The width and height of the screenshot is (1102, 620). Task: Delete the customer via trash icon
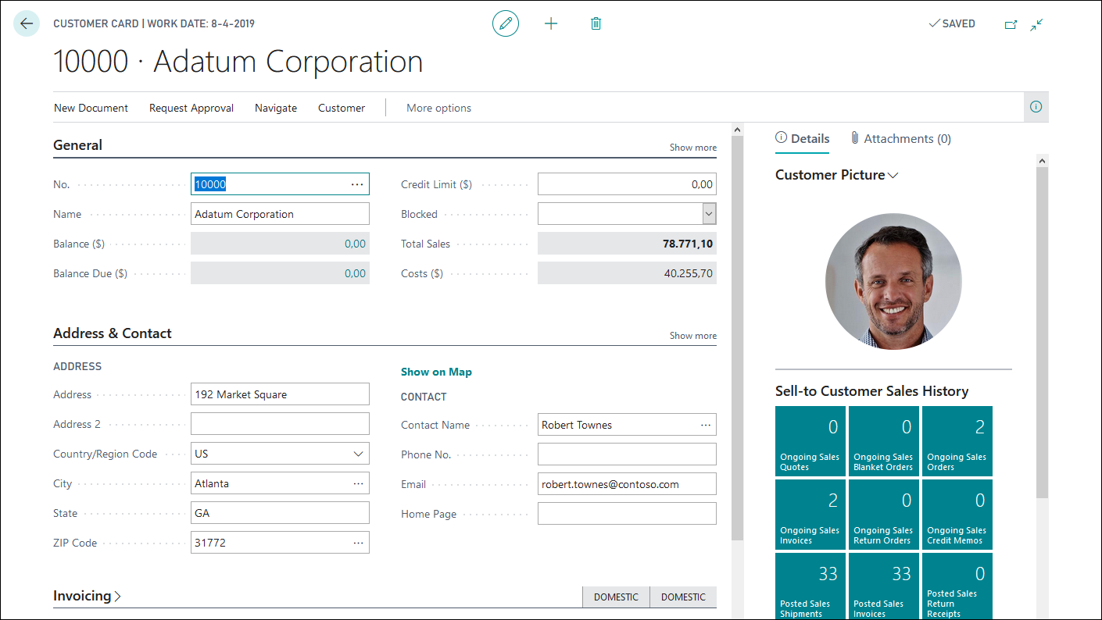click(x=596, y=23)
